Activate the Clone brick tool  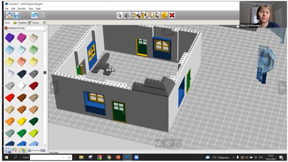[127, 15]
